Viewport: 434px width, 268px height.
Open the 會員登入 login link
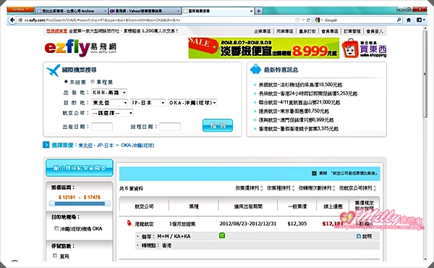click(x=375, y=31)
